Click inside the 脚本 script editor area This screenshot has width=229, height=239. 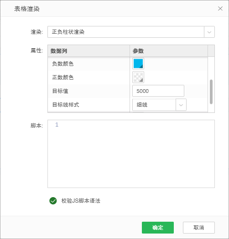tap(131, 154)
